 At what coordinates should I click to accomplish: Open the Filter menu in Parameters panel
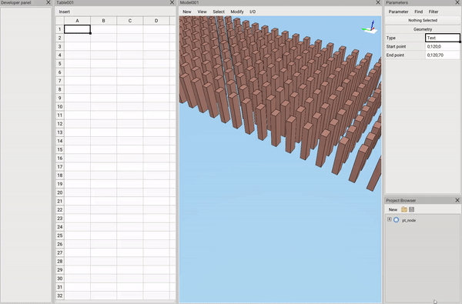pyautogui.click(x=433, y=12)
